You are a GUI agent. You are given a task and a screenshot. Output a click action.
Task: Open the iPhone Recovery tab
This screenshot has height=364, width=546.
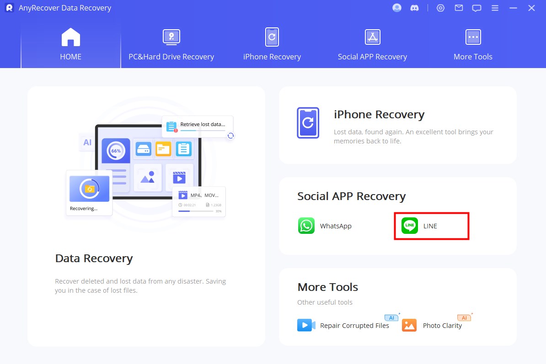(272, 45)
